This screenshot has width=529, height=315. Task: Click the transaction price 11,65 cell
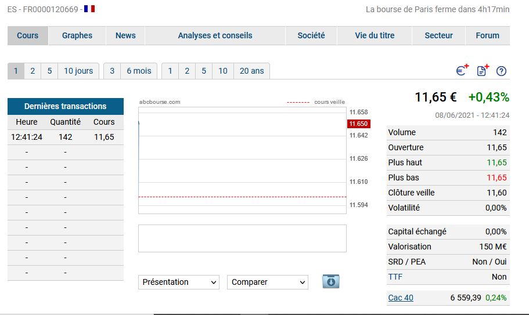click(x=104, y=137)
